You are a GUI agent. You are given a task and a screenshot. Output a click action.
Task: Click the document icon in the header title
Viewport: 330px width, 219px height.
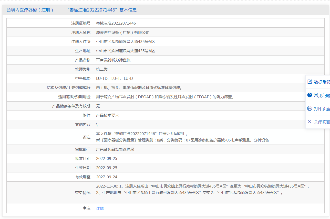9,10
